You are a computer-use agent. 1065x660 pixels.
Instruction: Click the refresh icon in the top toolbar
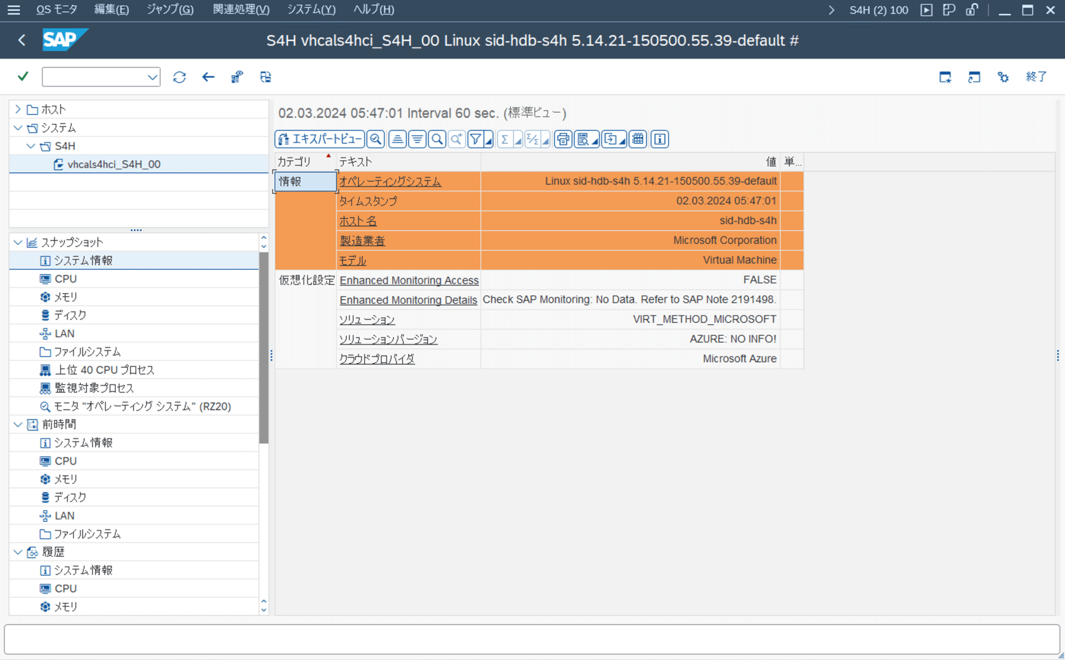(x=179, y=77)
